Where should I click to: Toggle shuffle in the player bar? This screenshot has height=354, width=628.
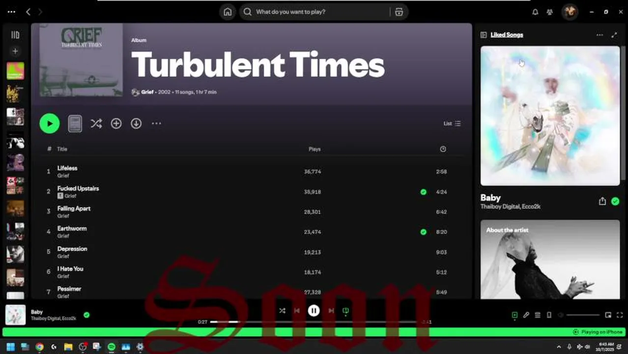click(x=282, y=311)
